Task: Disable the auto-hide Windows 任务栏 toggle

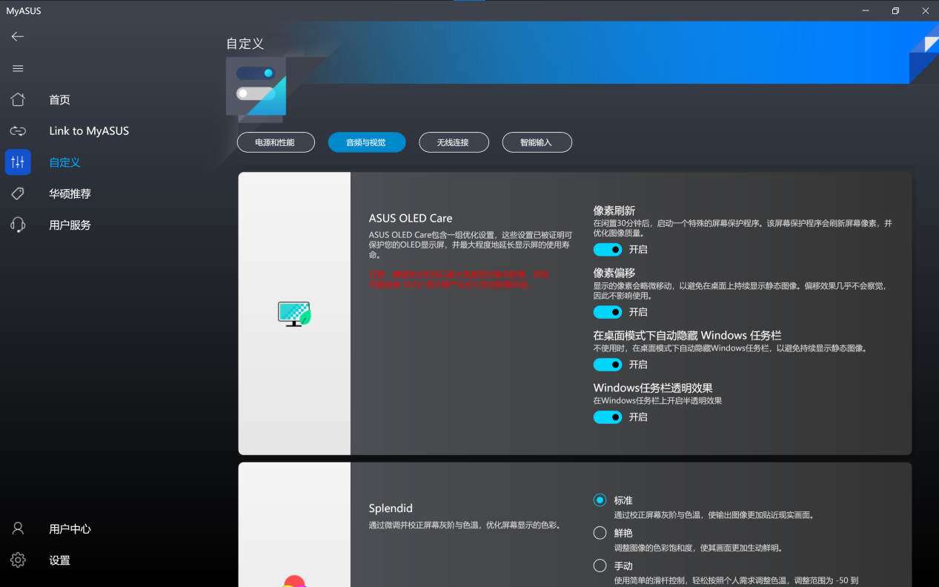Action: pyautogui.click(x=608, y=365)
